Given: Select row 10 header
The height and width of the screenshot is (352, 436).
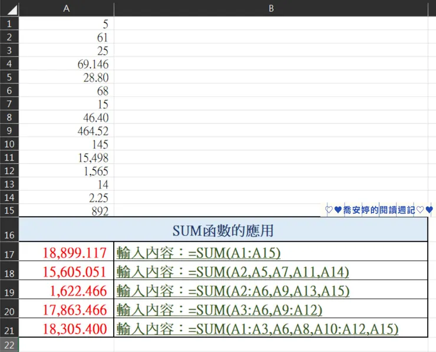Looking at the screenshot, I should tap(9, 144).
